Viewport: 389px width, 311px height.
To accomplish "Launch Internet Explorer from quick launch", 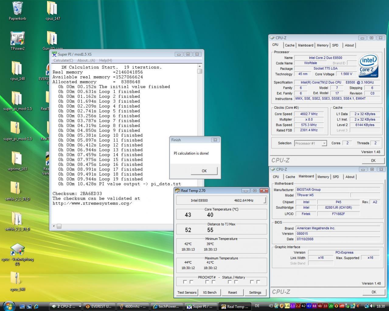I will coord(36,306).
